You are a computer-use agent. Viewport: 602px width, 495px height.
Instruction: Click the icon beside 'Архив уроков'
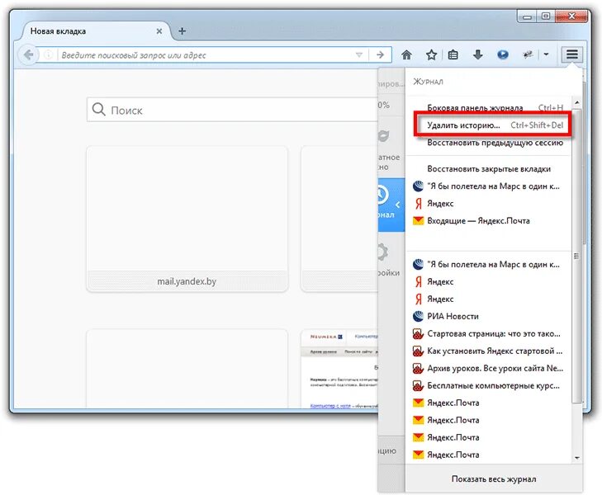[x=418, y=368]
